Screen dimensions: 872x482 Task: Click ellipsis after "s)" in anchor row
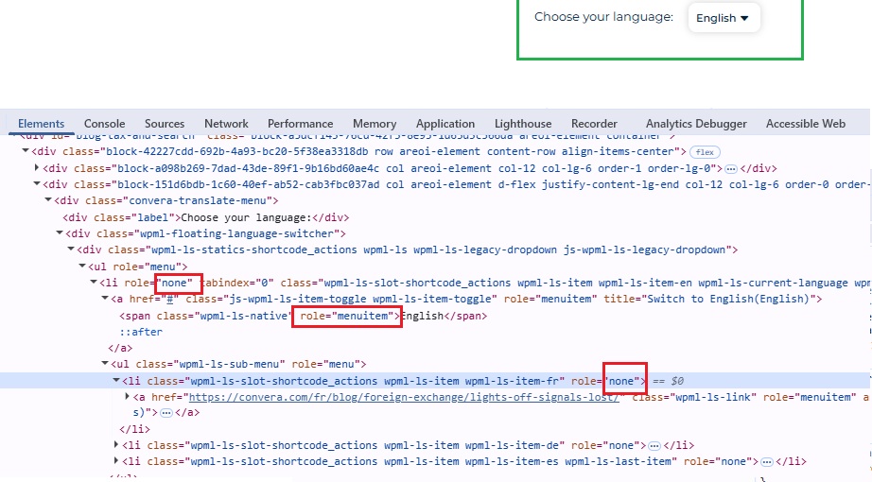click(166, 413)
